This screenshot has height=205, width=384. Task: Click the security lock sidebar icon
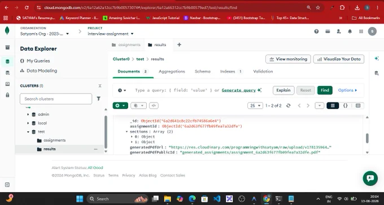coord(7,95)
